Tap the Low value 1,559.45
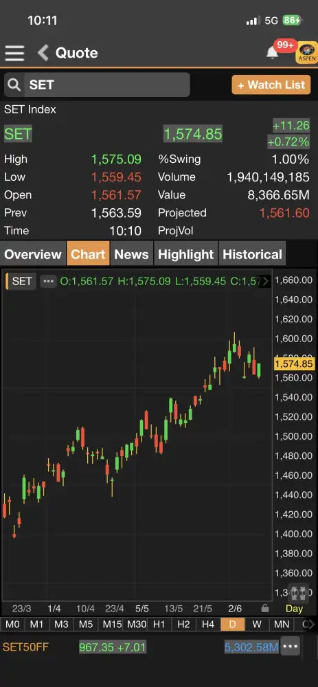The width and height of the screenshot is (318, 687). (116, 177)
